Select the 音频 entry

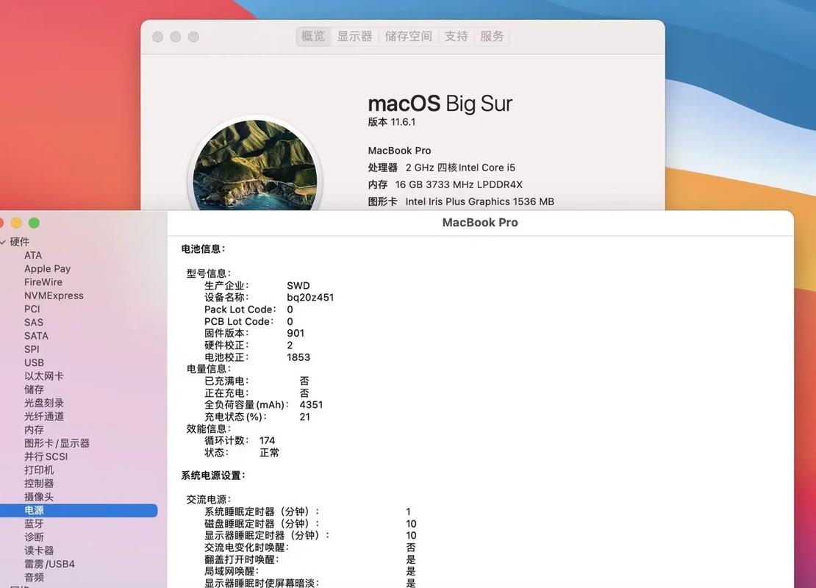pos(34,577)
